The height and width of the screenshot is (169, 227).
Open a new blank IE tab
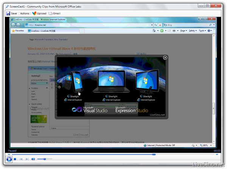click(x=82, y=31)
